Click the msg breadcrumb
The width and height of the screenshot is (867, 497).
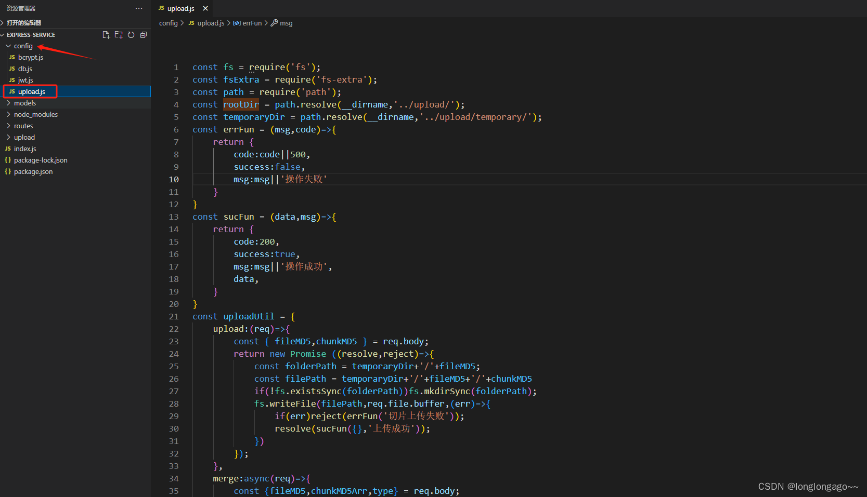[282, 23]
